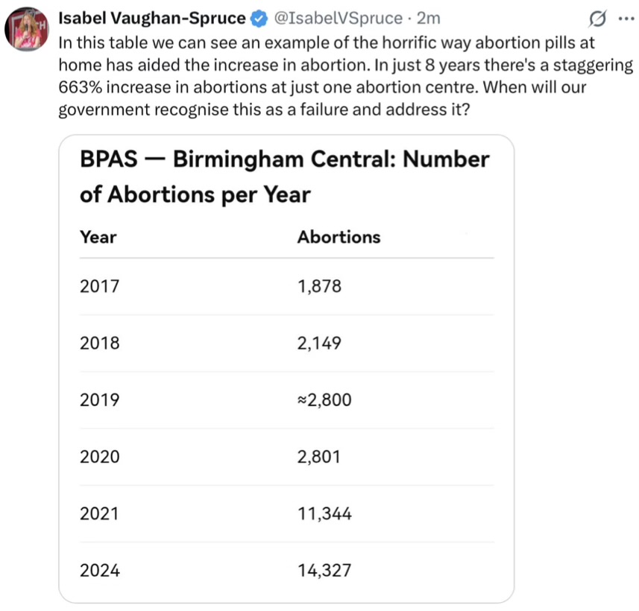Click the 14,327 abortions value
Screen dimensions: 639x611
coord(324,571)
